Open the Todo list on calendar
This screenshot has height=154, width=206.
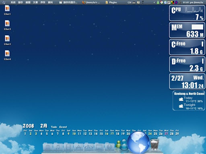point(54,127)
